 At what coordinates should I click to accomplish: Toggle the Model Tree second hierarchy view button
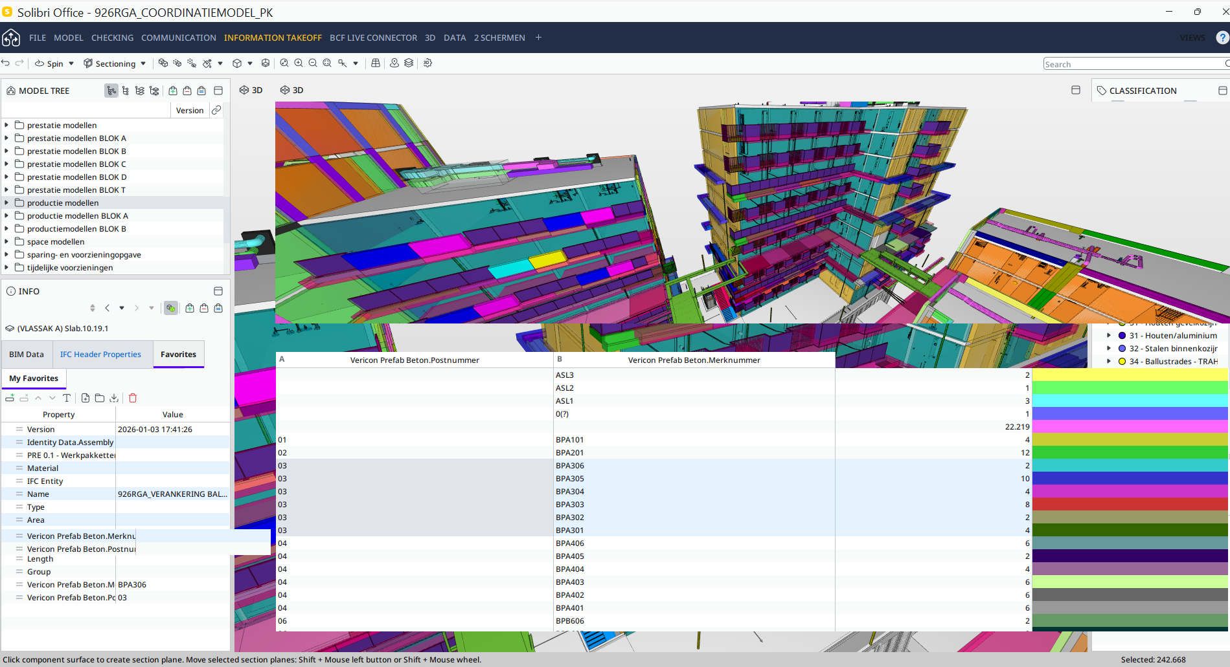pos(126,91)
